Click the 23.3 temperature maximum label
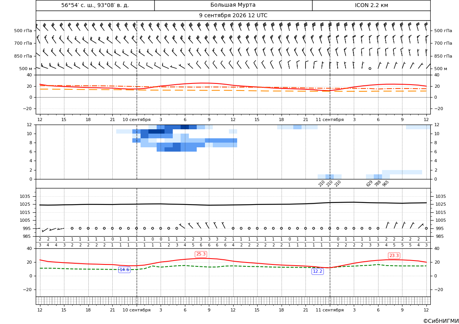The image size is (459, 324). [x=394, y=256]
